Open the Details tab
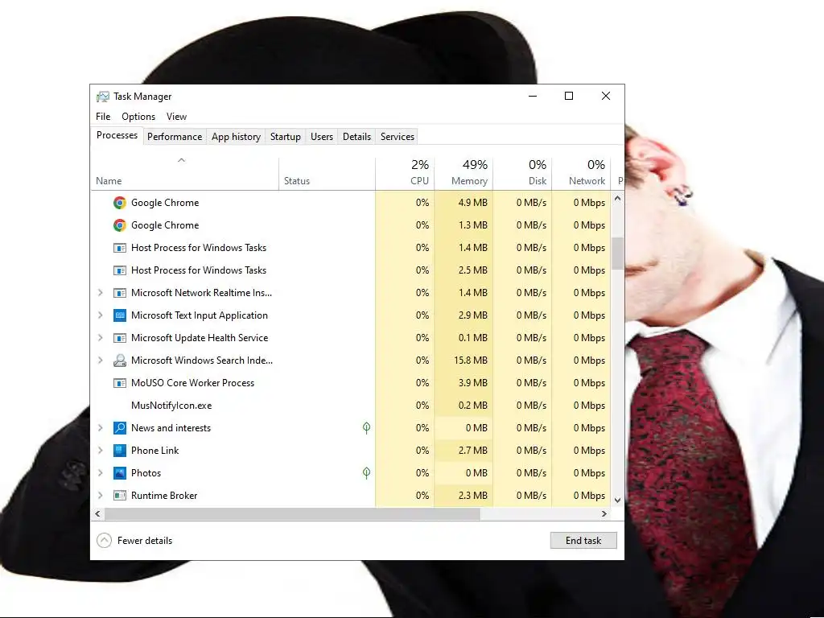 tap(356, 137)
